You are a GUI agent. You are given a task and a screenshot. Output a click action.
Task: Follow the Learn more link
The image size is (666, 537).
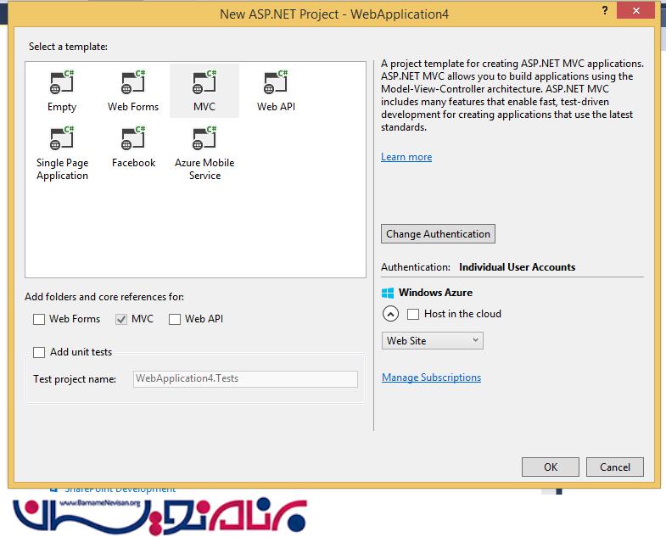pos(406,157)
